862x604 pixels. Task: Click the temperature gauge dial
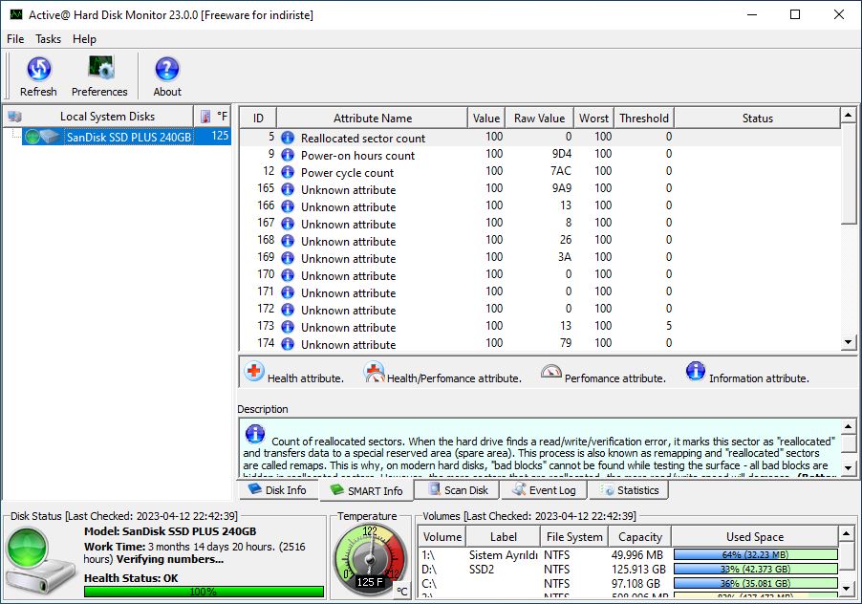[x=370, y=561]
